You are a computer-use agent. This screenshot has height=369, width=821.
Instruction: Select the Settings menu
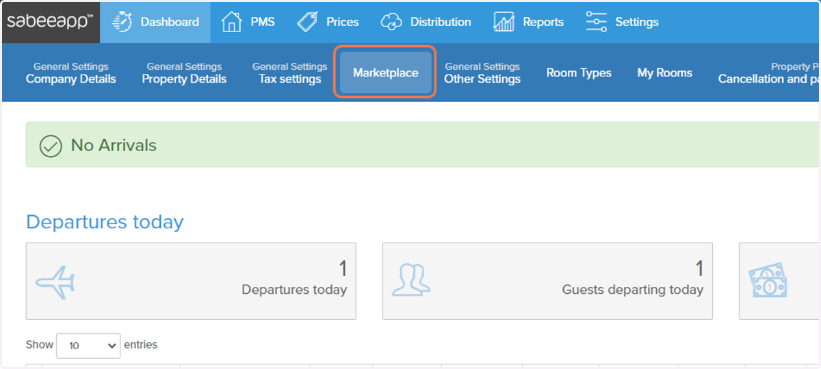pyautogui.click(x=637, y=22)
